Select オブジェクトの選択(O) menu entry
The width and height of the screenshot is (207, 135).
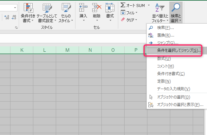click(x=173, y=97)
